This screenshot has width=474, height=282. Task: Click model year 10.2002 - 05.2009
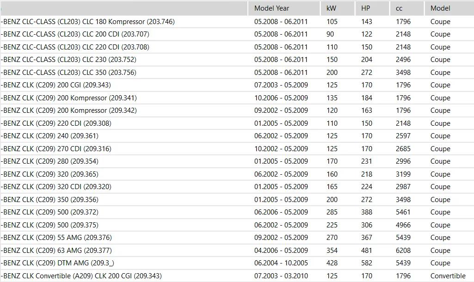pyautogui.click(x=281, y=149)
